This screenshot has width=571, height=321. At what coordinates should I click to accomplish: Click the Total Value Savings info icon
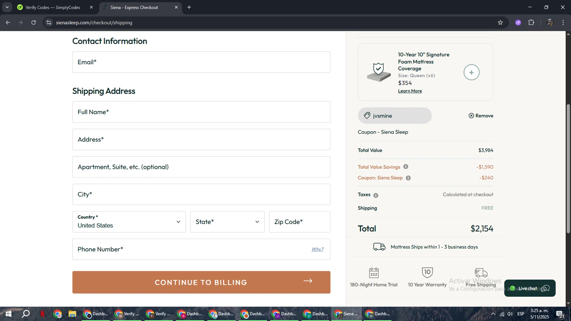[406, 167]
